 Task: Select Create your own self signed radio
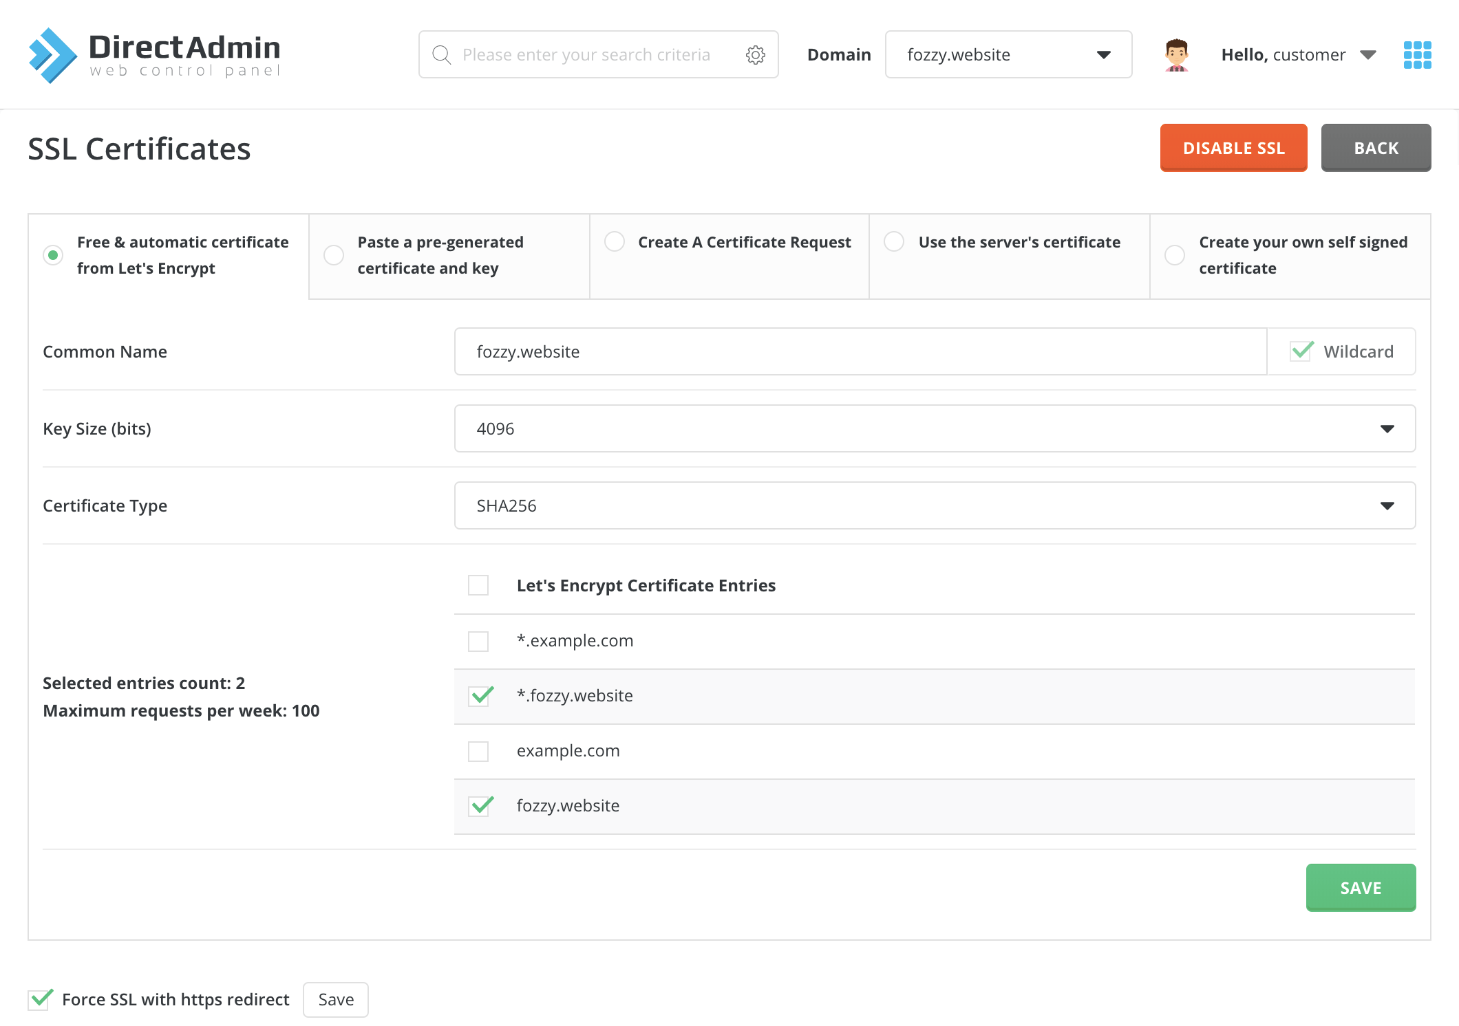(x=1175, y=255)
